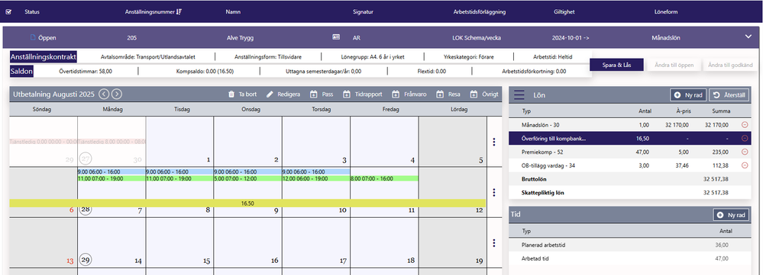Collapse the Alve Trygg employee row chevron
The image size is (763, 275).
(x=748, y=37)
